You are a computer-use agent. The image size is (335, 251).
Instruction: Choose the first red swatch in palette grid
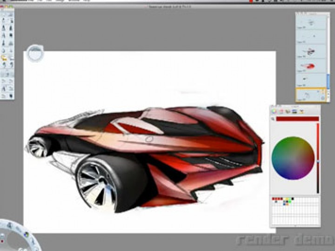273,199
